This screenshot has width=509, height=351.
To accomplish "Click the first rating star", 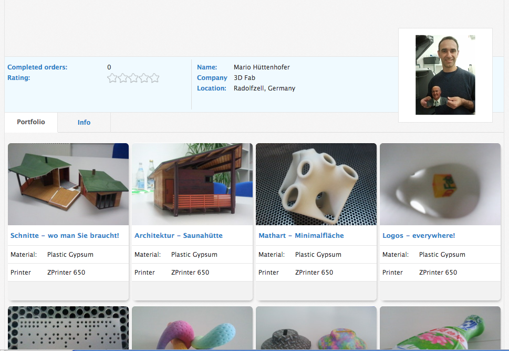I will [x=112, y=78].
